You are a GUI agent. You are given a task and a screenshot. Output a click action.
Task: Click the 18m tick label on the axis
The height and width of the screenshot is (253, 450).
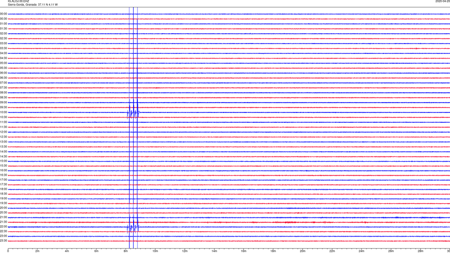[x=273, y=251]
